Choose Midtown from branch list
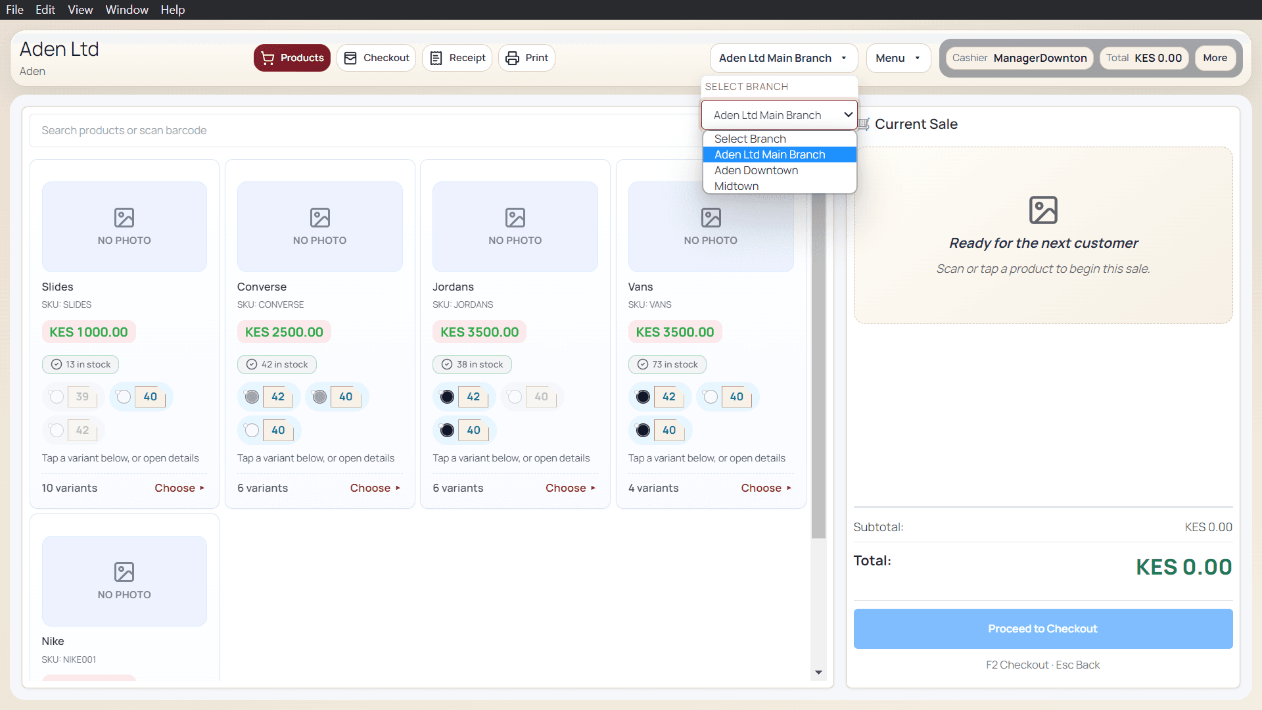This screenshot has height=710, width=1262. (780, 186)
